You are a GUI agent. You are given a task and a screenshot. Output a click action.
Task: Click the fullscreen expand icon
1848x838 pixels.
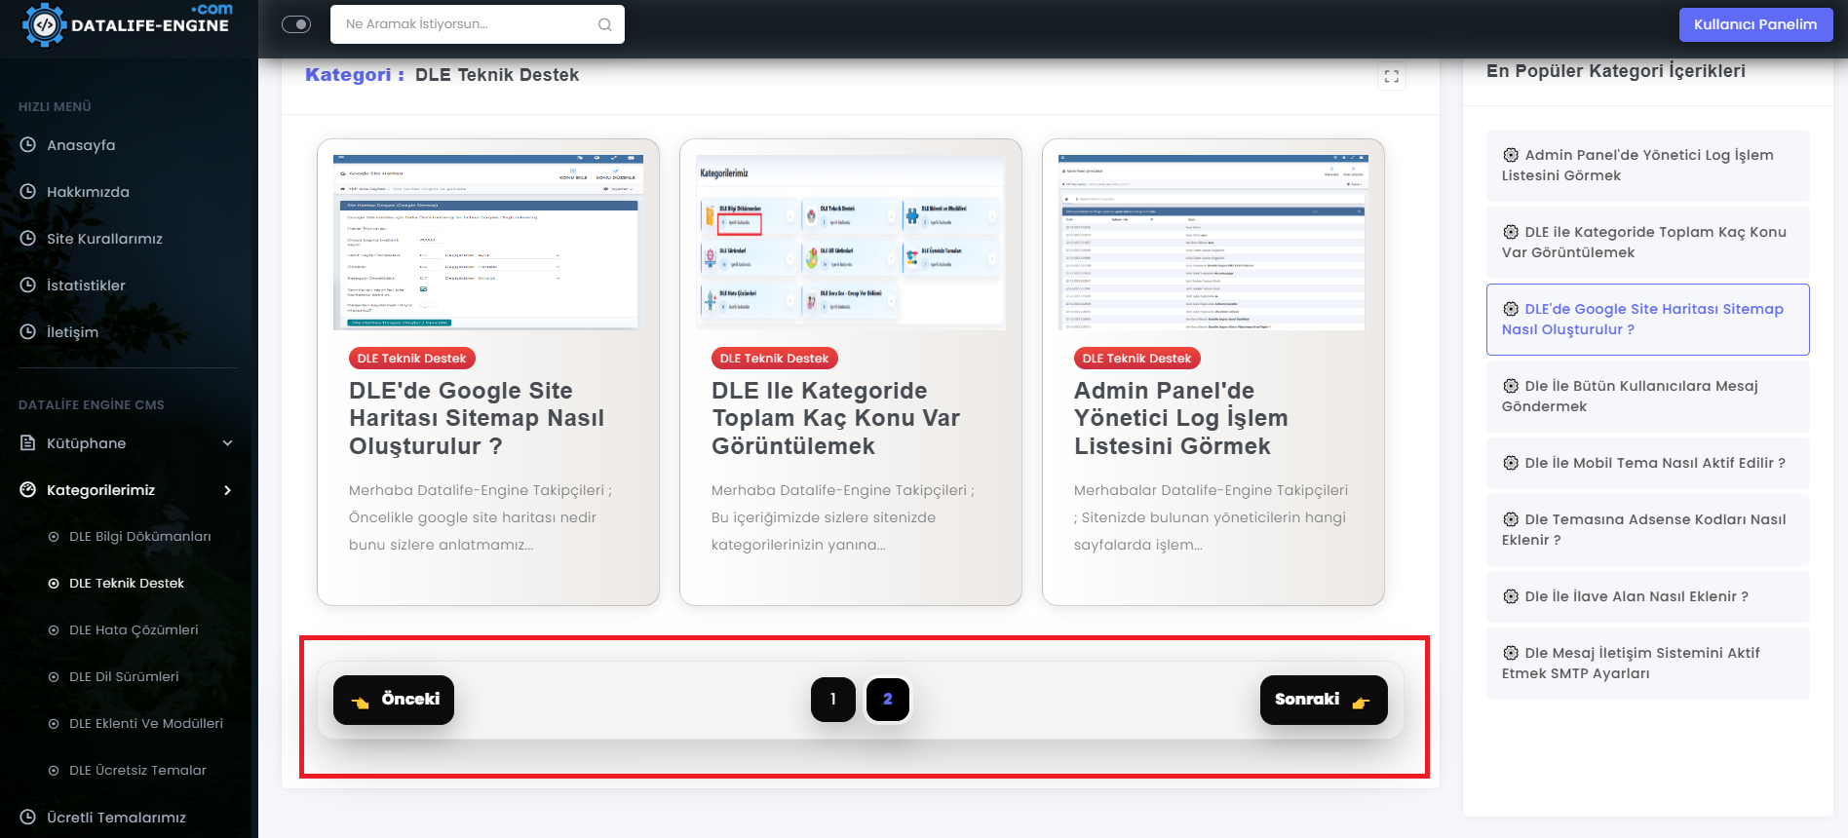[1391, 76]
